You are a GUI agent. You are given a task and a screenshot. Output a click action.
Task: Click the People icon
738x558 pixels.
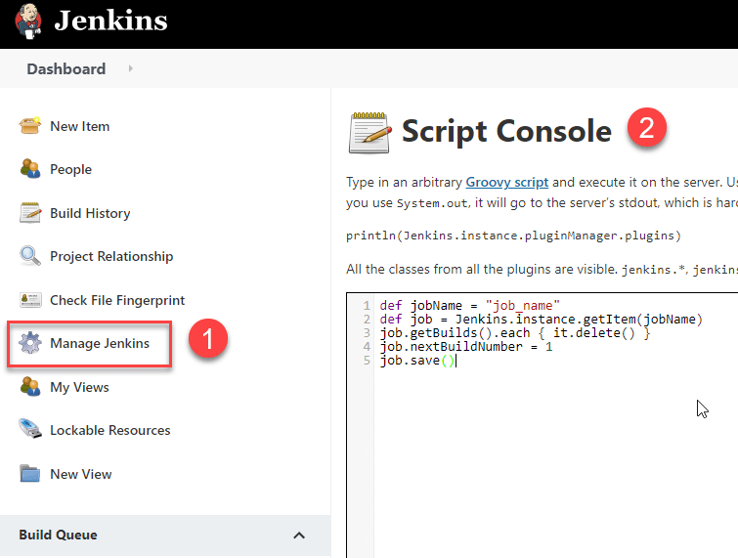point(30,169)
